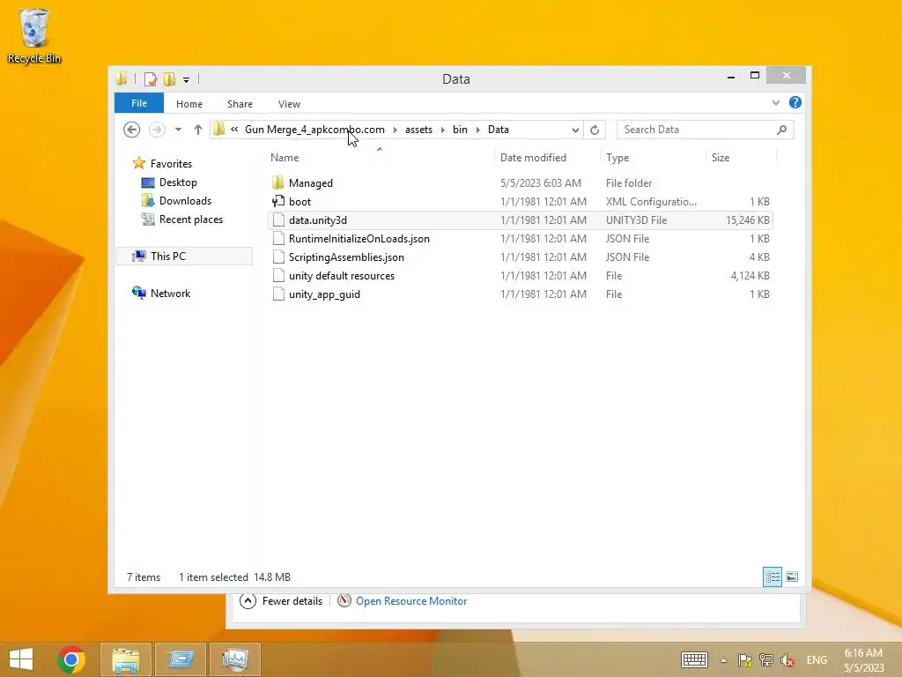
Task: Click the New folder quick access icon
Action: tap(169, 78)
